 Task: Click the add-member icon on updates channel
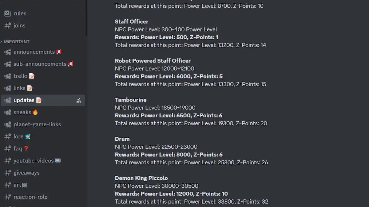click(x=79, y=100)
